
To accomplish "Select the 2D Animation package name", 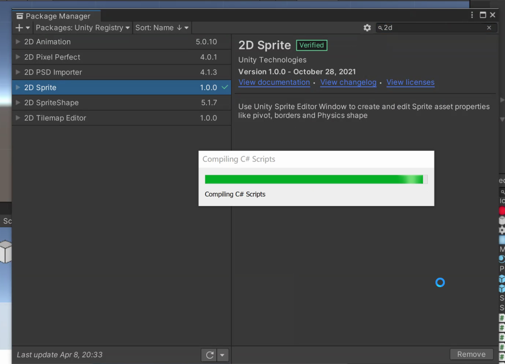I will tap(47, 42).
